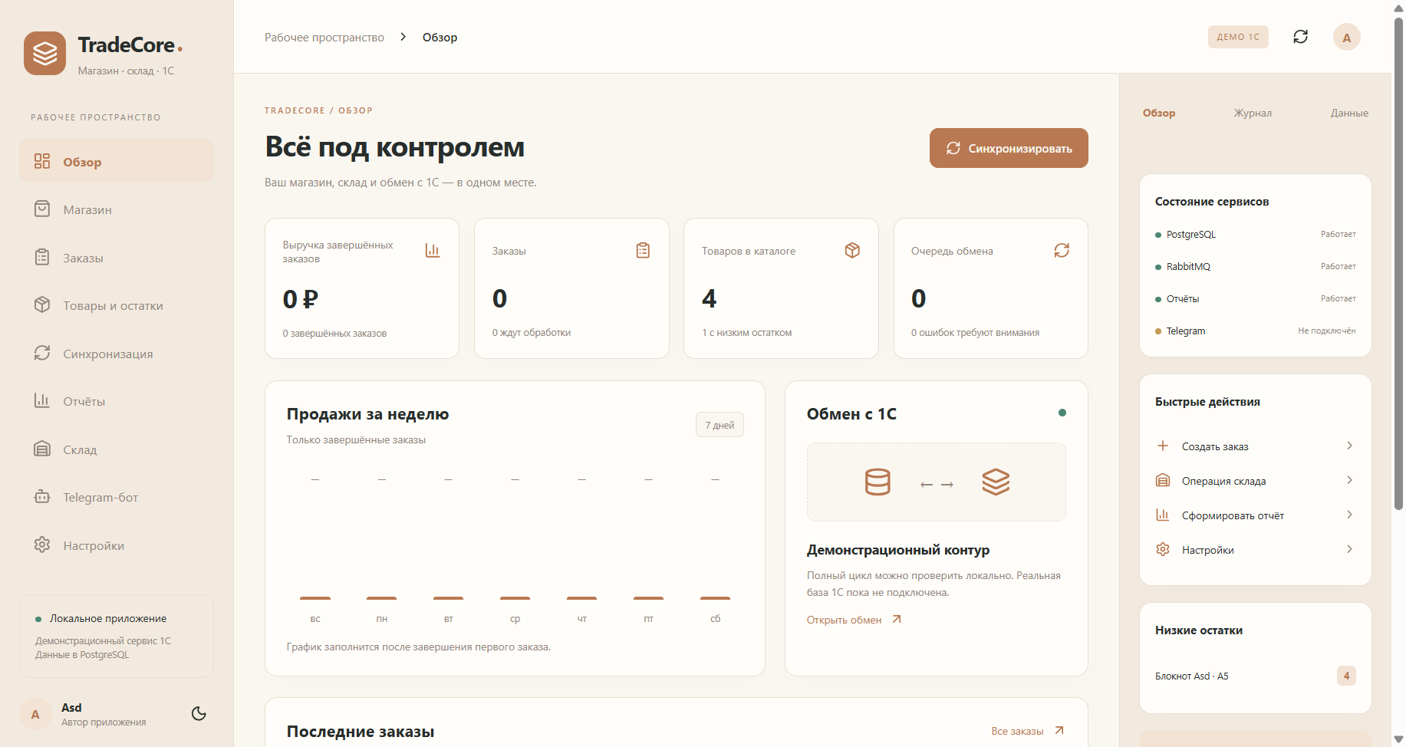Click box icon on Товаров в каталоге card

[852, 251]
